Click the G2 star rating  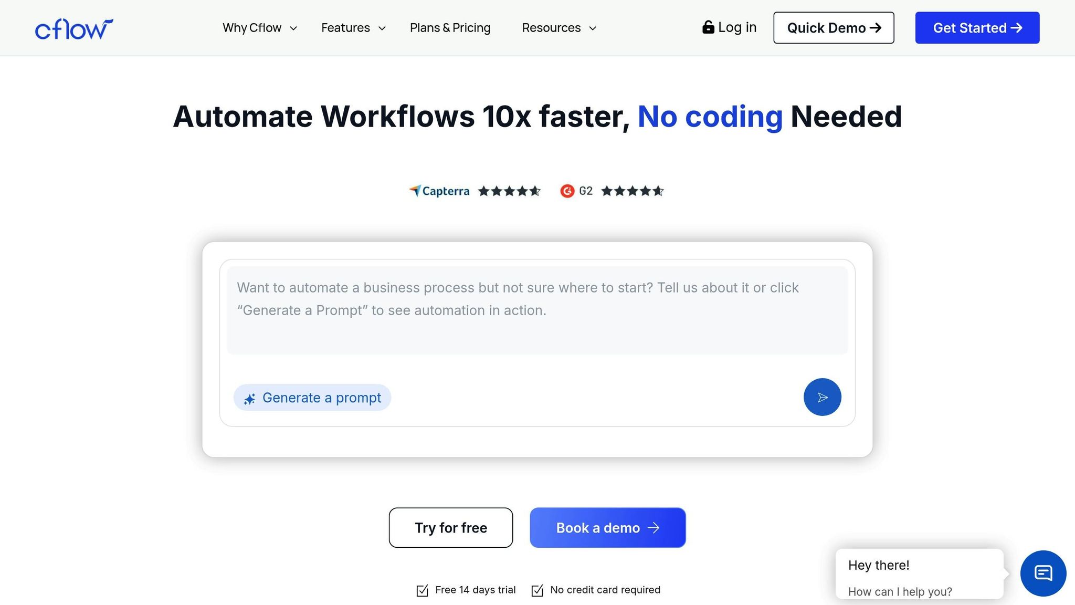click(x=632, y=191)
